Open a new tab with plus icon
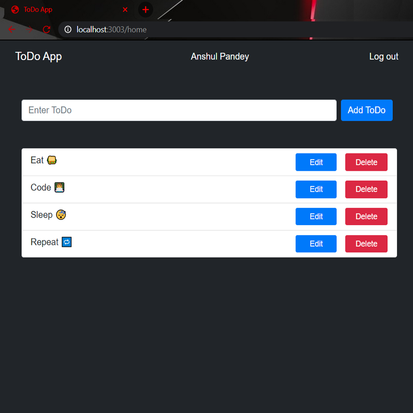The image size is (413, 413). pos(145,10)
